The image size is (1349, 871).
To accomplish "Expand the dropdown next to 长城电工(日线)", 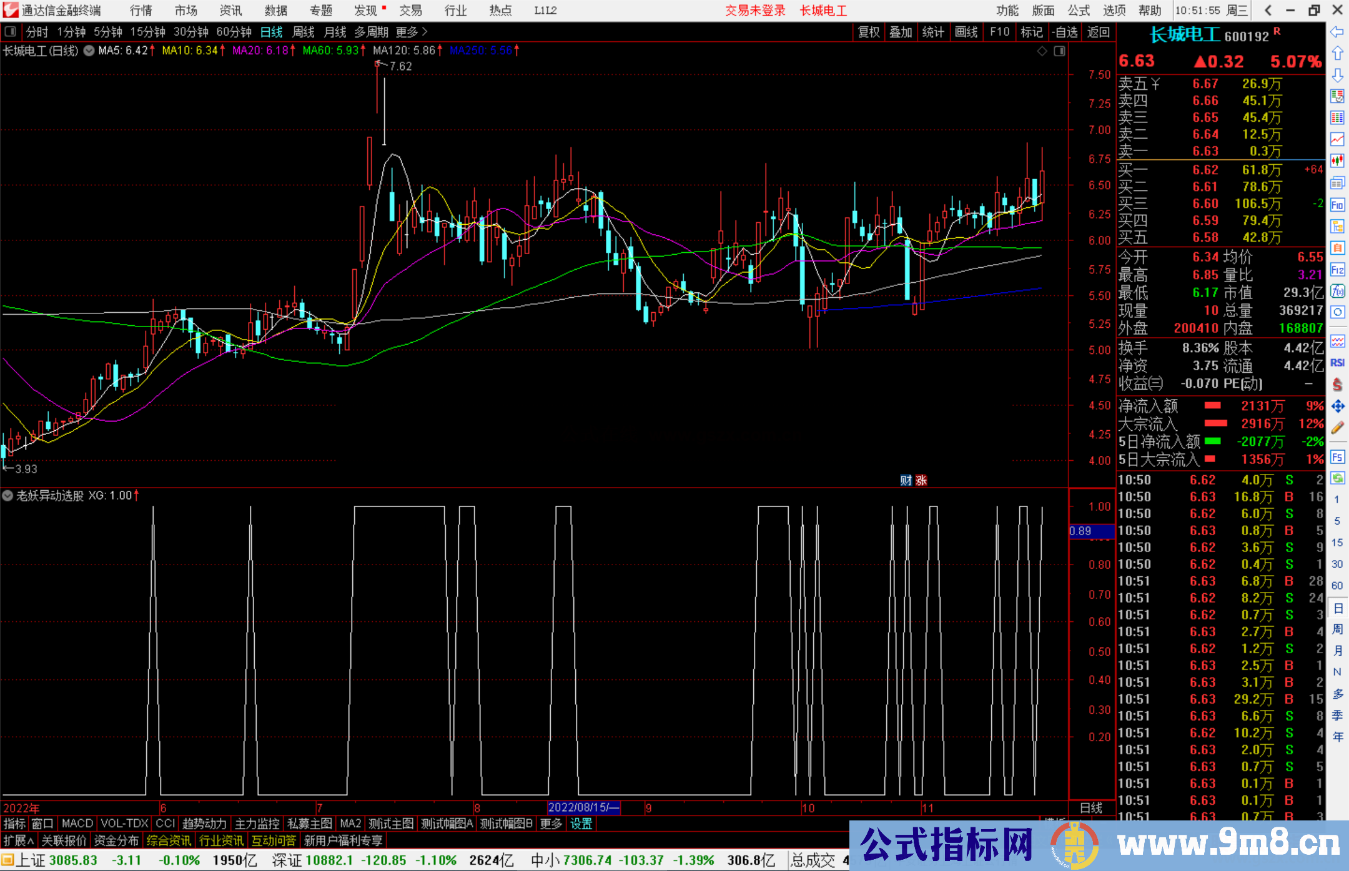I will 89,51.
